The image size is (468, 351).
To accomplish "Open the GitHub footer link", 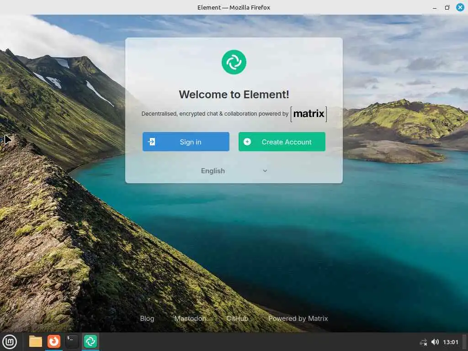I will click(x=237, y=319).
